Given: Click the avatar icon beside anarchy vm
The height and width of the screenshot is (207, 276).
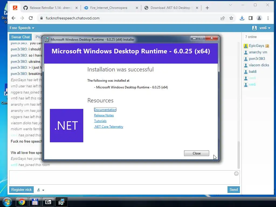Looking at the screenshot, I should [246, 53].
